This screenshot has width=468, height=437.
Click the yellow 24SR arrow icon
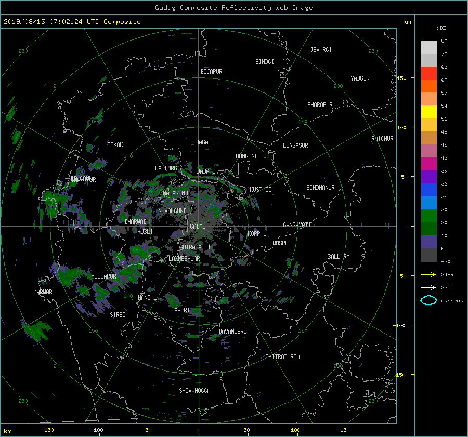(x=428, y=274)
